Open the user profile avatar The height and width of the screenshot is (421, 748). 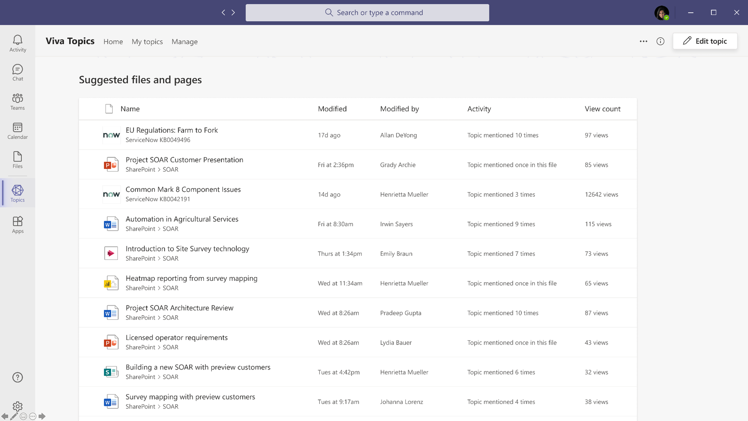coord(662,13)
